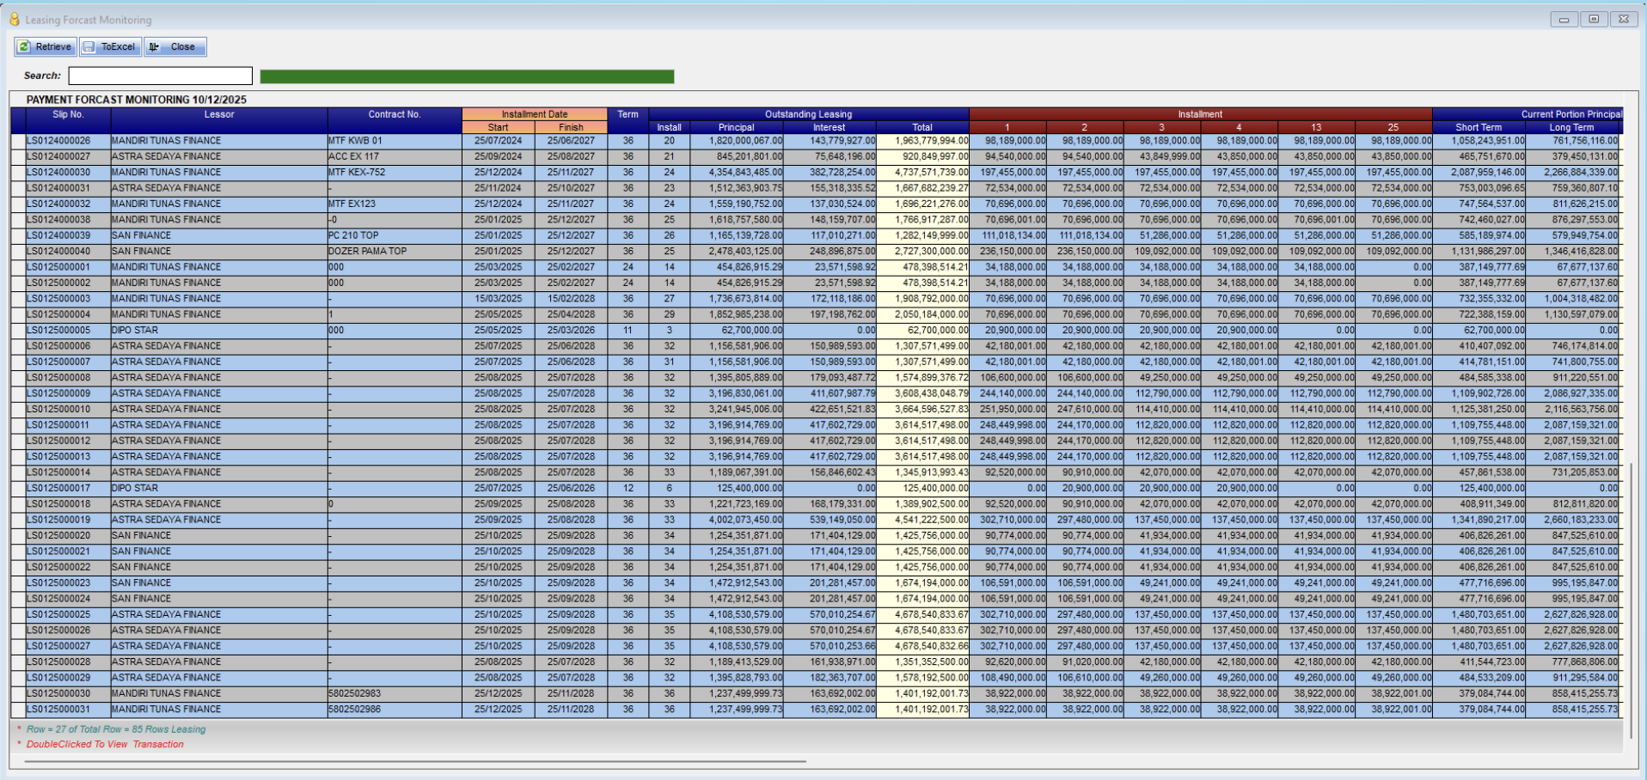Click the Short Term column header
The width and height of the screenshot is (1647, 780).
click(x=1479, y=127)
